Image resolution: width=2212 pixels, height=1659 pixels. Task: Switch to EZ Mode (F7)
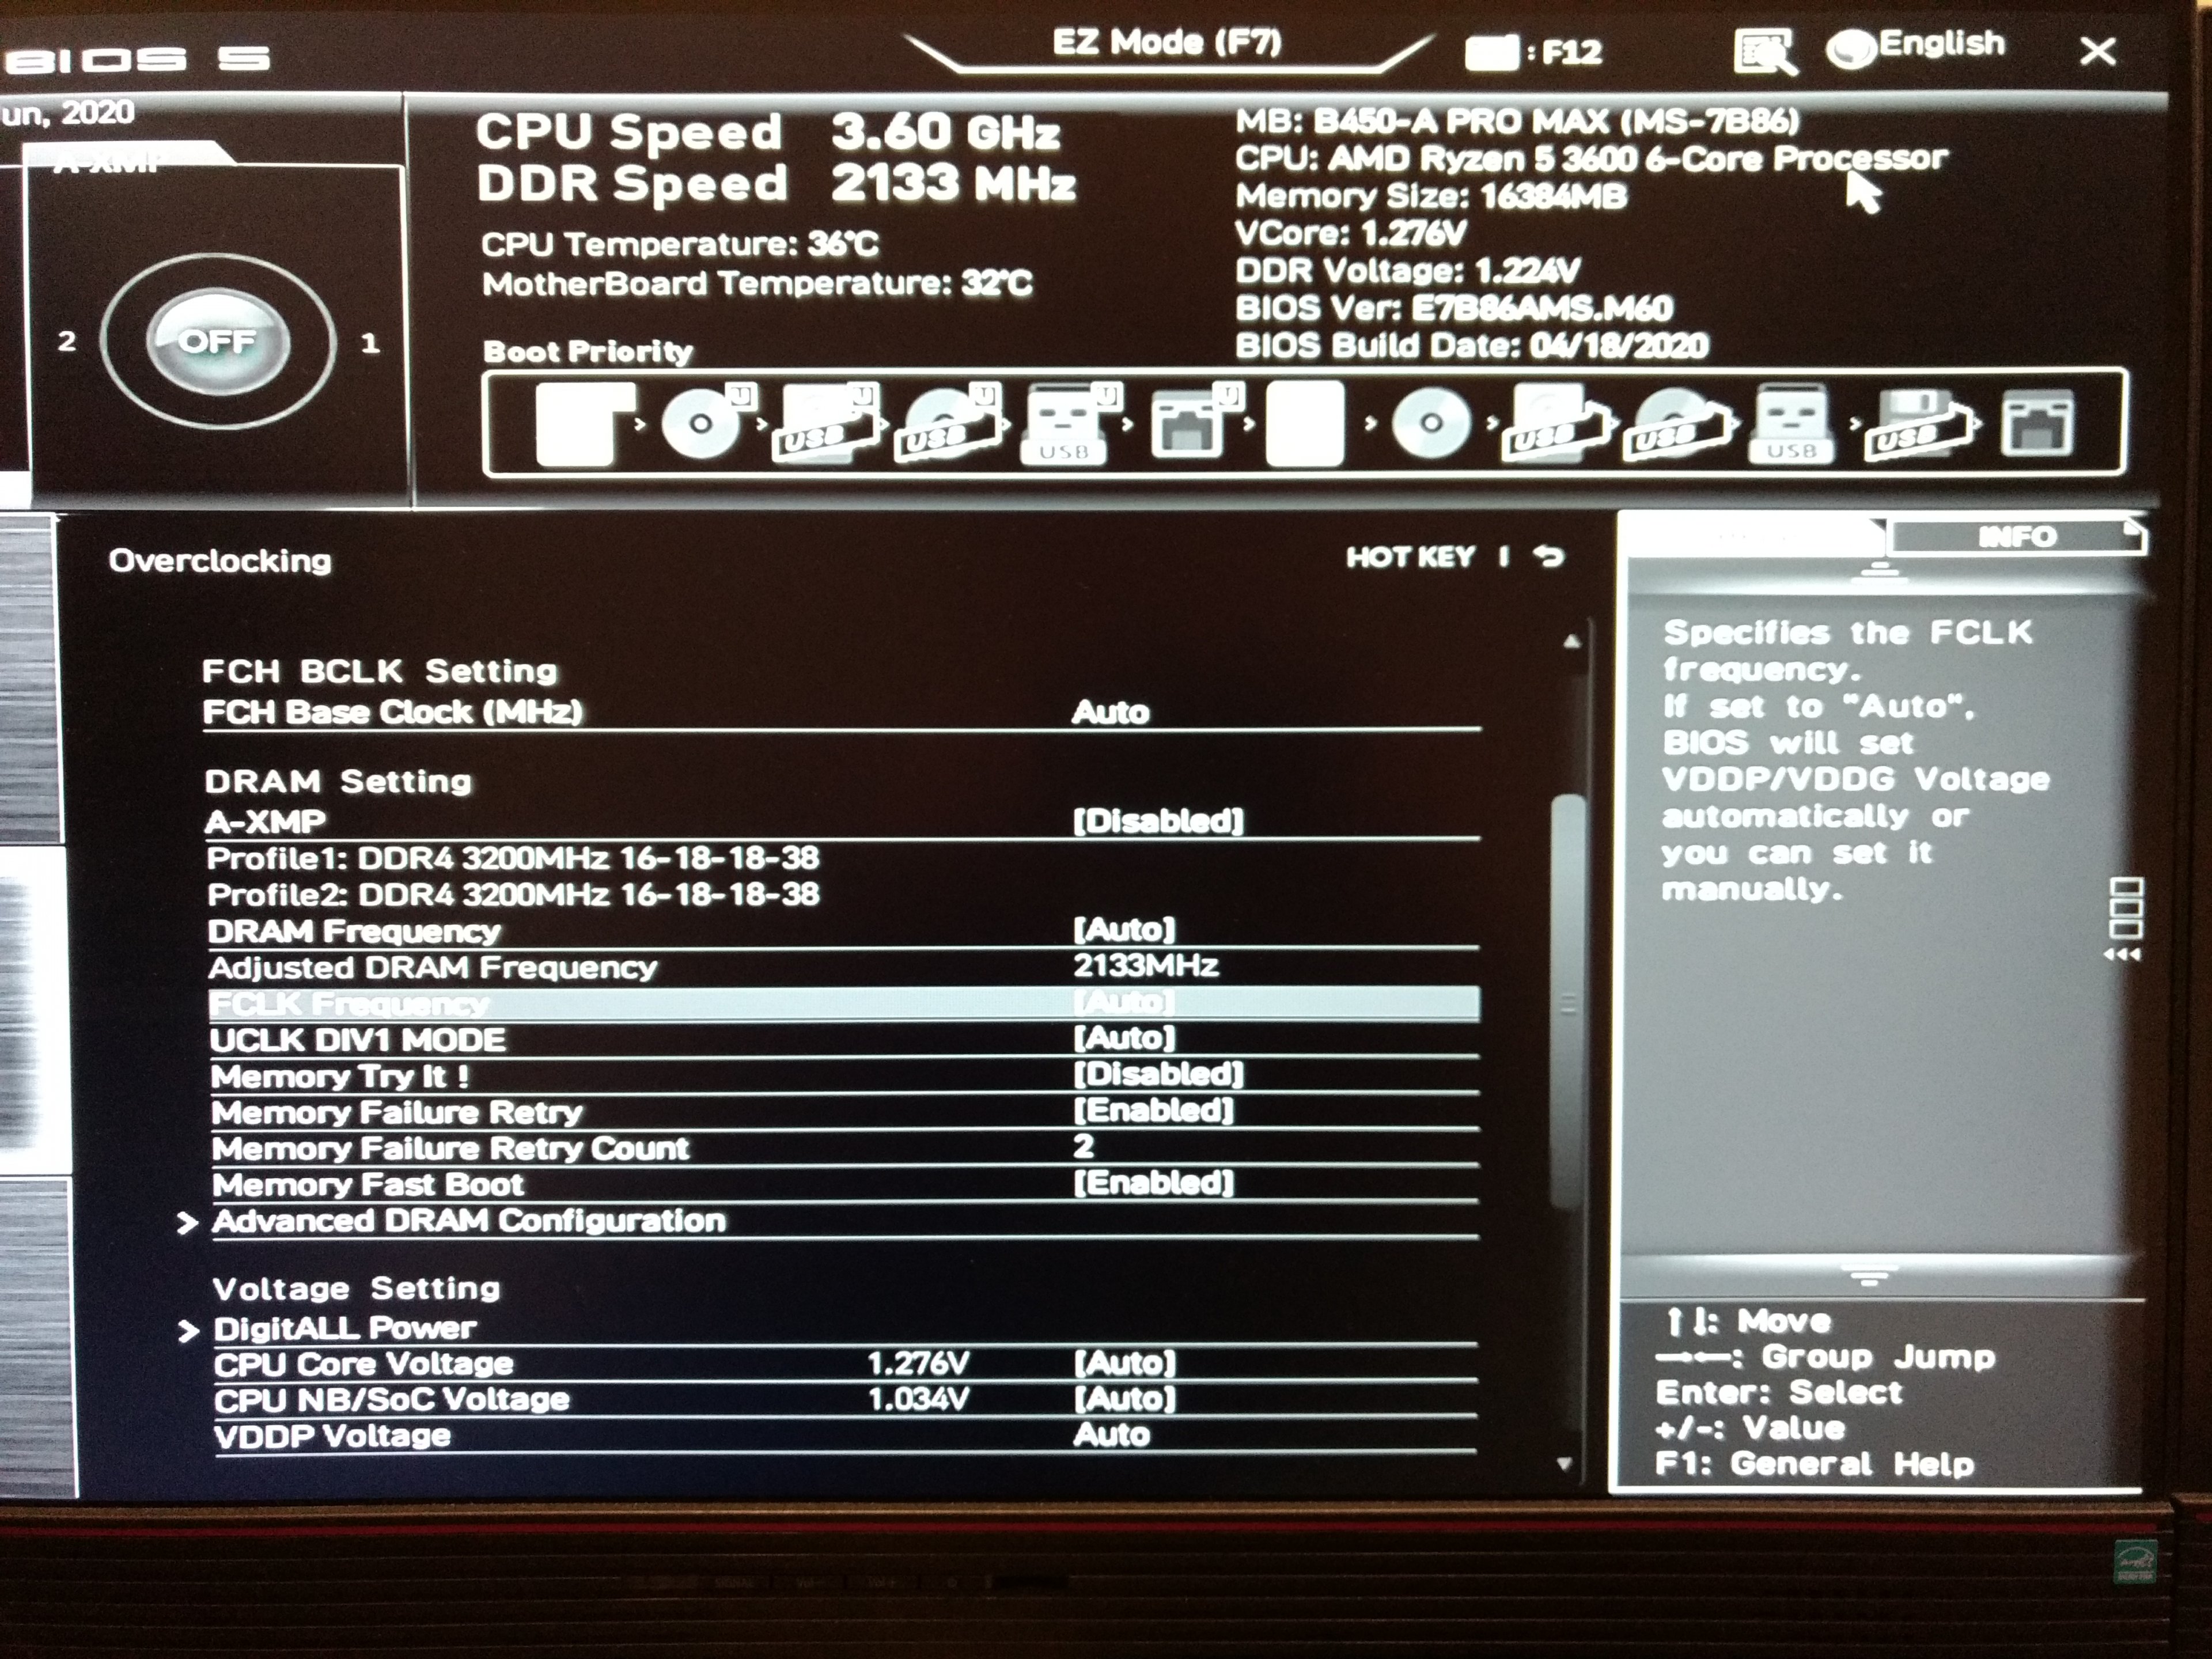coord(1166,43)
